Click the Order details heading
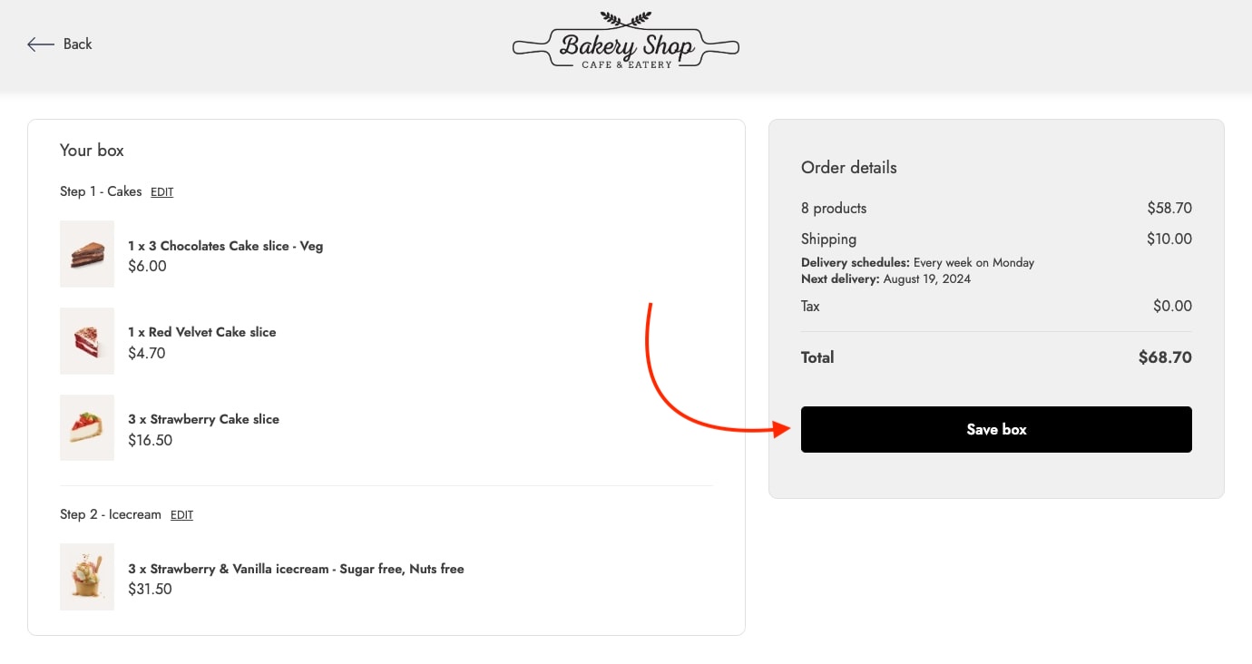1252x664 pixels. click(848, 168)
